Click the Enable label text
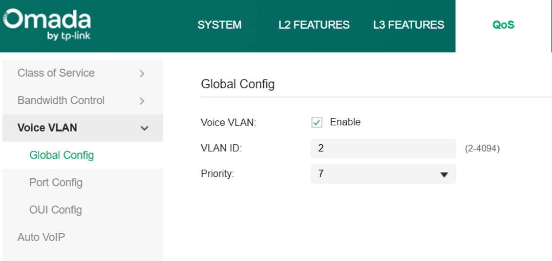This screenshot has height=261, width=552. (345, 122)
